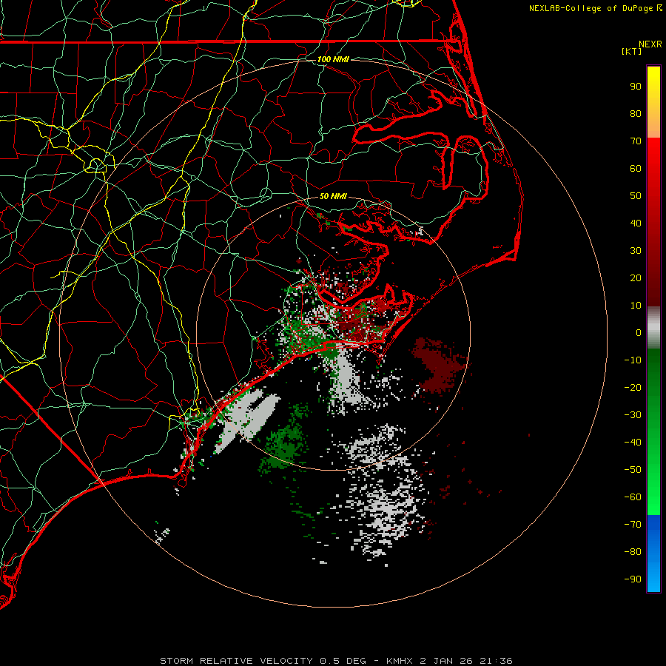Click the -30 value on velocity scale
Image resolution: width=666 pixels, height=666 pixels.
(633, 415)
